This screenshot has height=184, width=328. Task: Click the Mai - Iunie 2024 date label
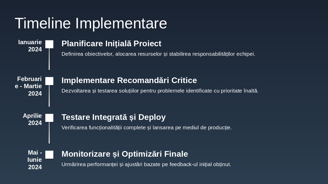(35, 160)
